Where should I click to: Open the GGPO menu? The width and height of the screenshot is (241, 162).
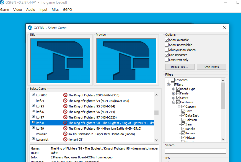(68, 9)
